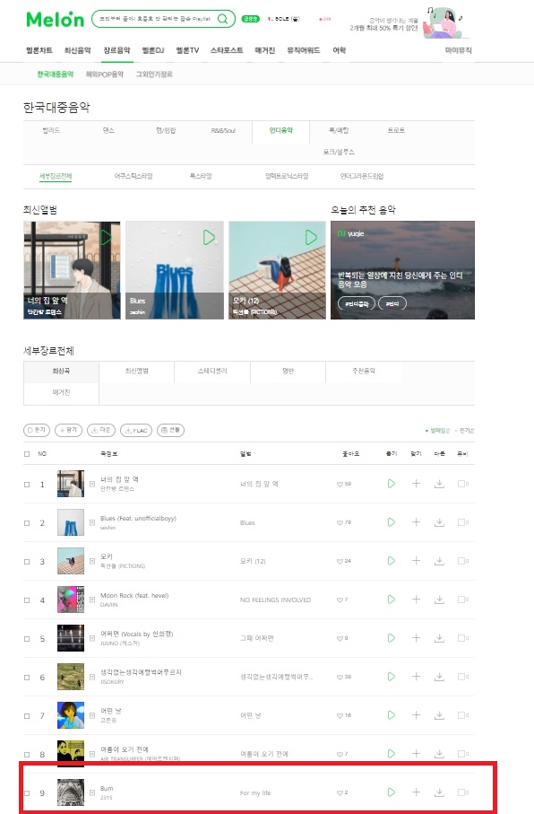
Task: Check the select-all box in the list header
Action: [27, 454]
